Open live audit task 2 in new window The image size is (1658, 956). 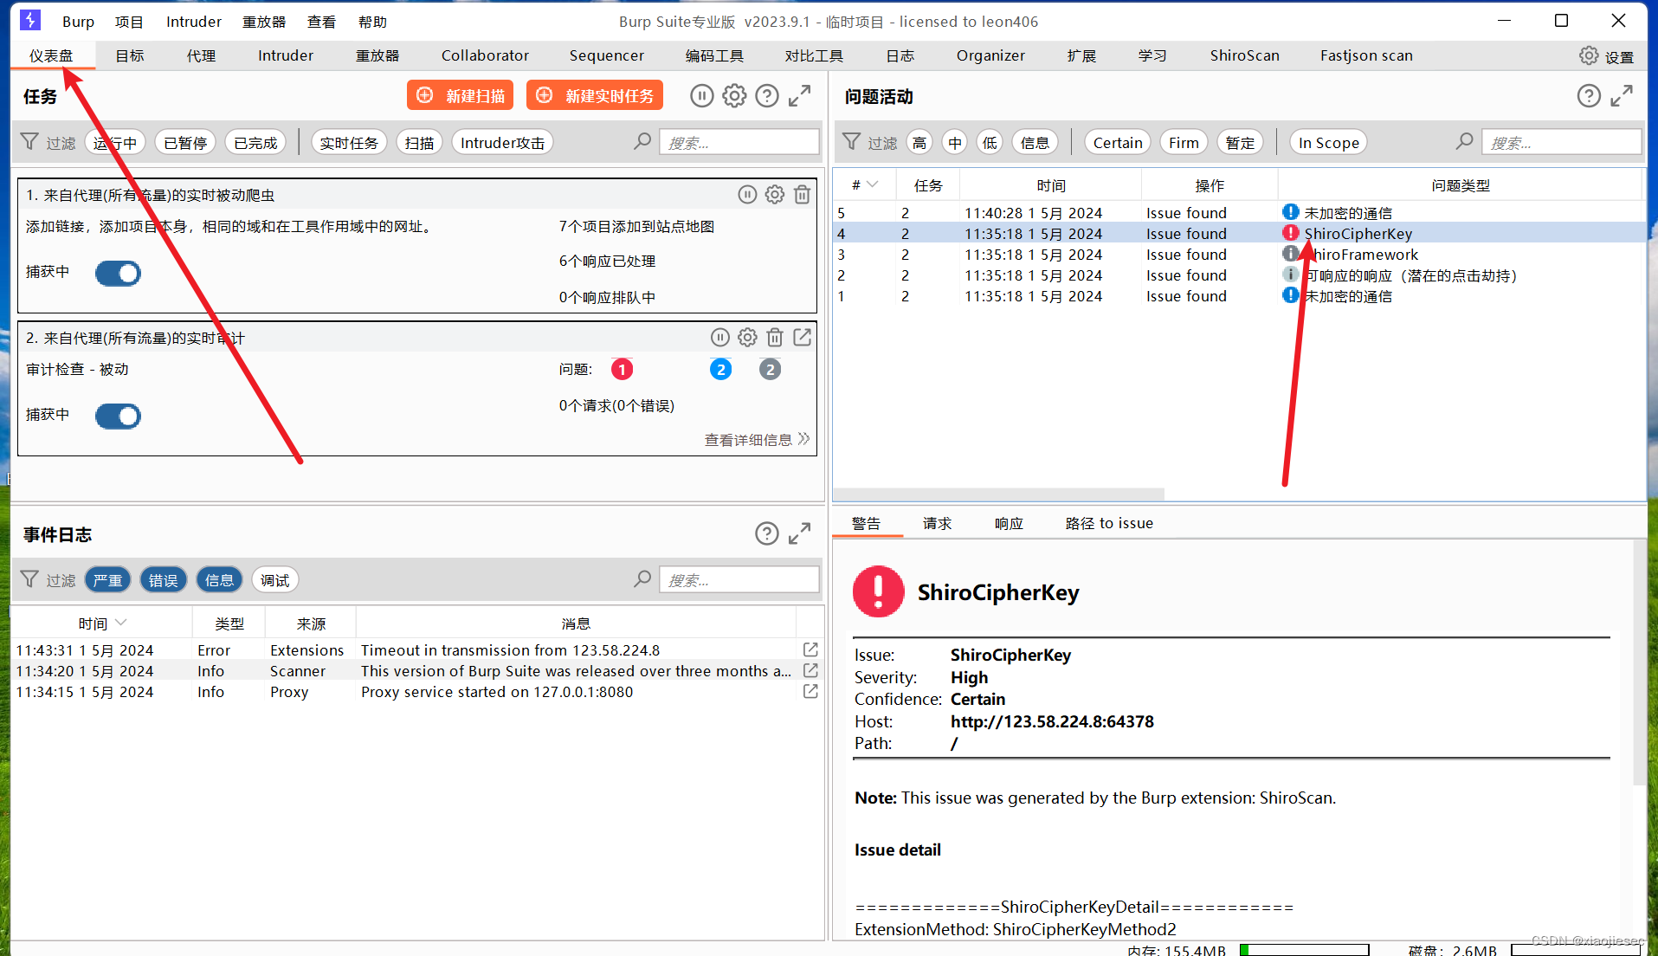point(803,338)
